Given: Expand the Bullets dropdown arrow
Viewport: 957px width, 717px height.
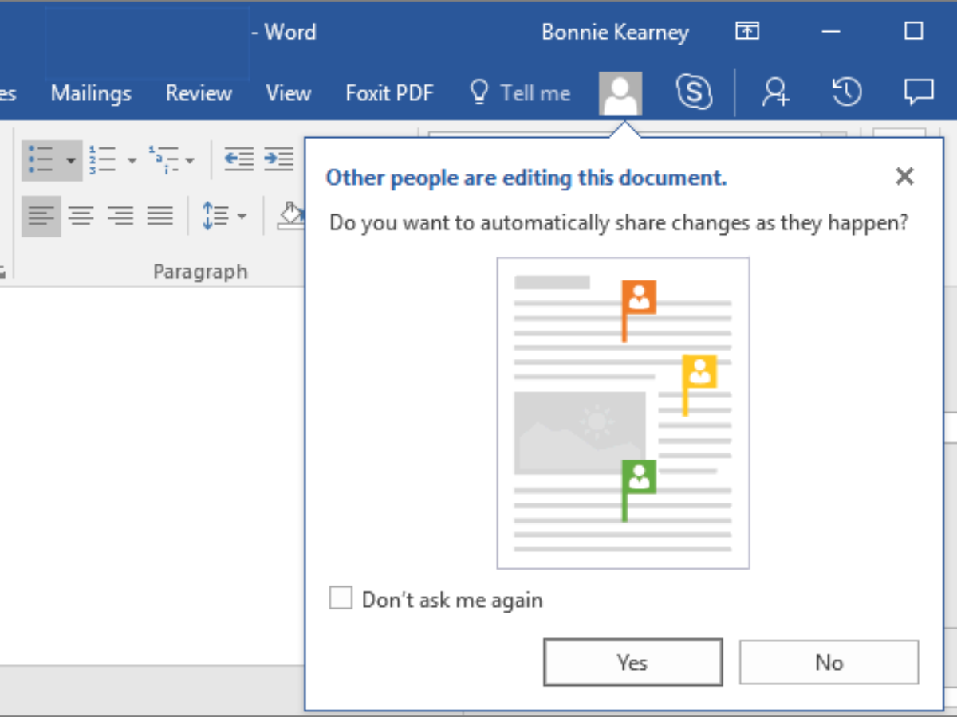Looking at the screenshot, I should point(71,160).
